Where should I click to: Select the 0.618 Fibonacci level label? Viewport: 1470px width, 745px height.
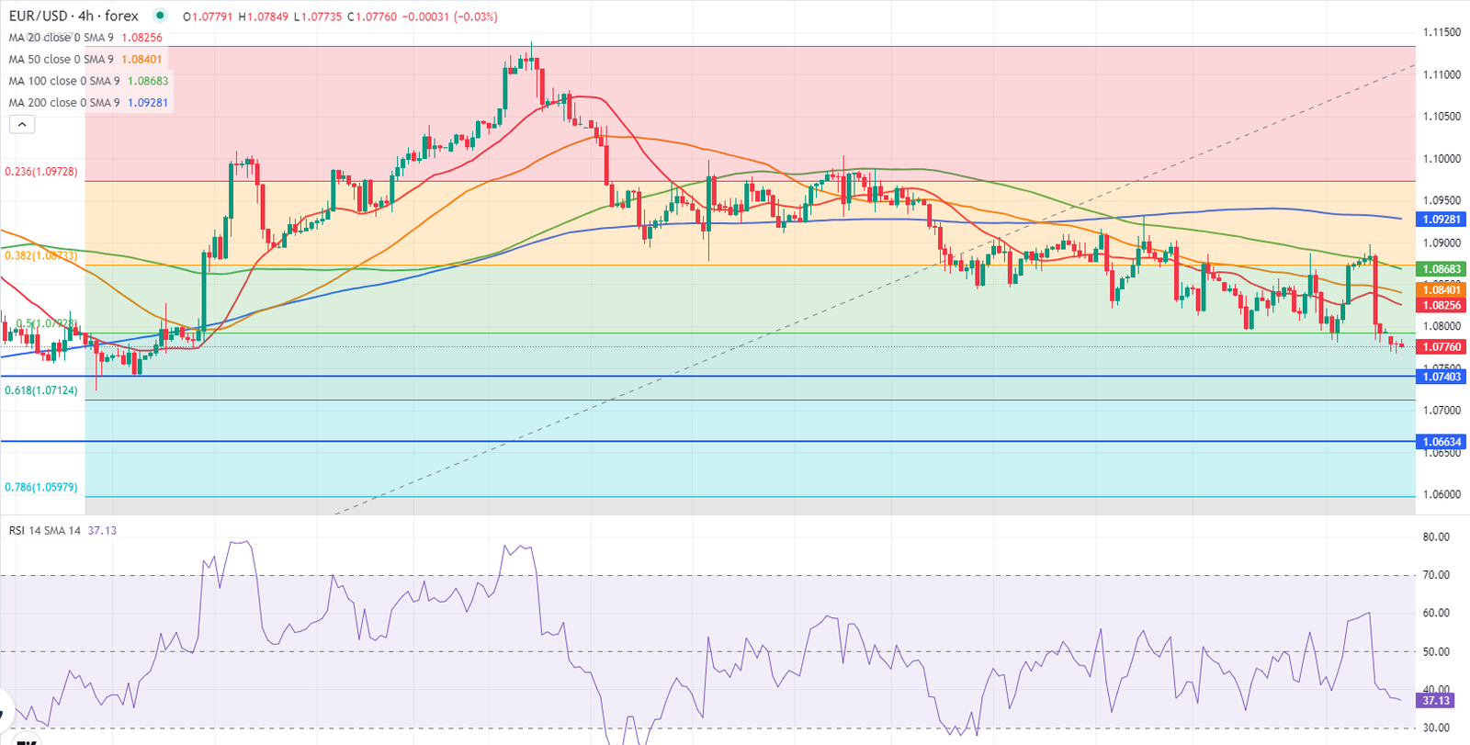41,390
